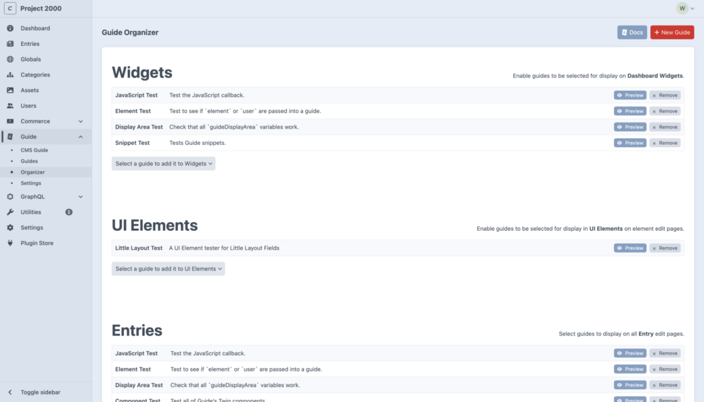704x402 pixels.
Task: Click the Commerce icon in sidebar
Action: [x=10, y=121]
